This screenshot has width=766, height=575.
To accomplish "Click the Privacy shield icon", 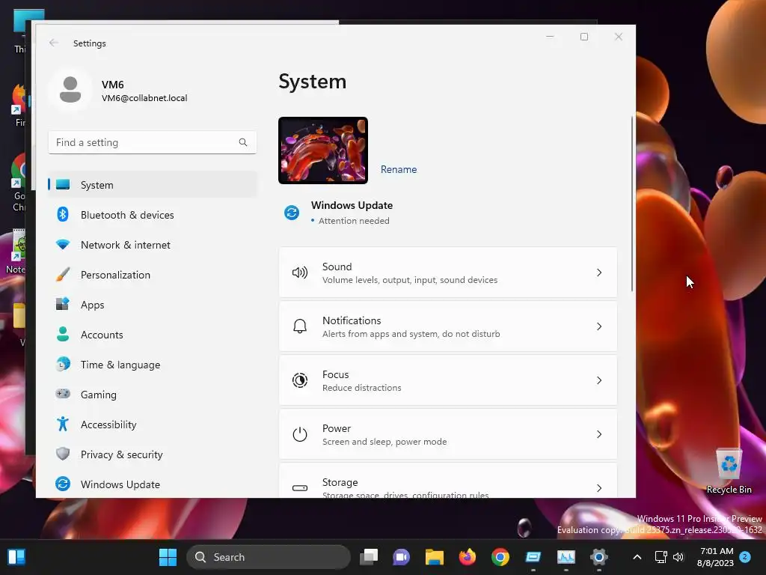I will [x=63, y=454].
